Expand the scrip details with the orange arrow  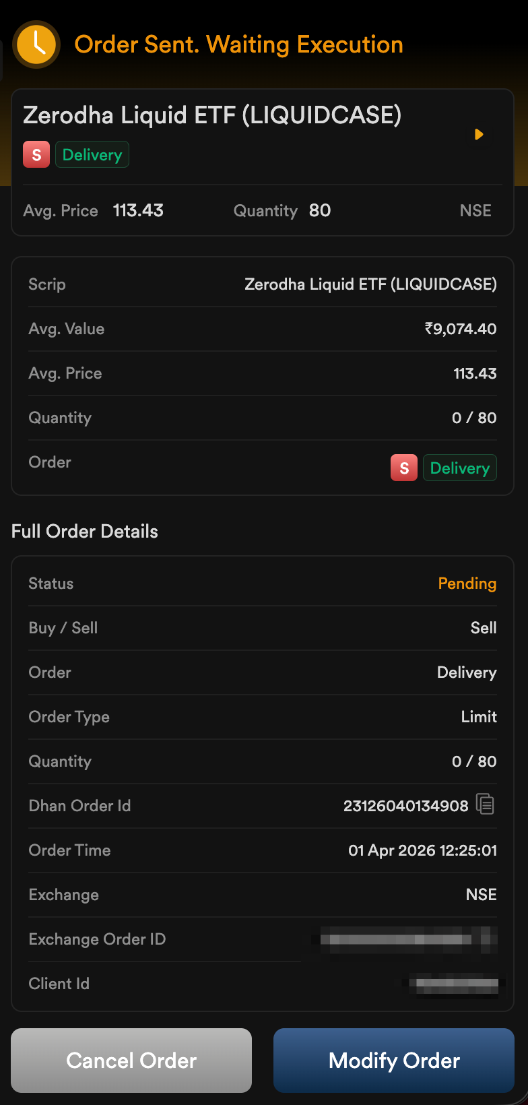479,135
